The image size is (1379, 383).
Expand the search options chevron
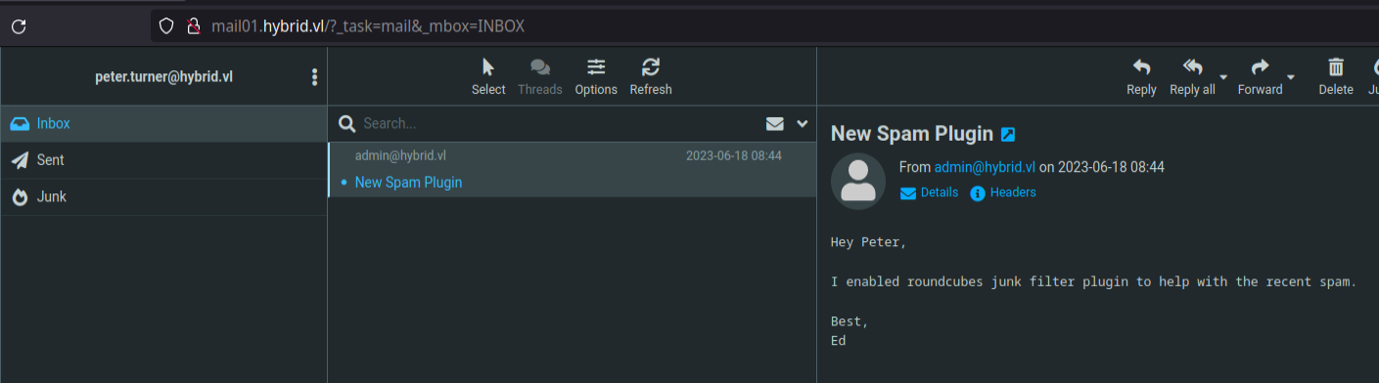[803, 124]
